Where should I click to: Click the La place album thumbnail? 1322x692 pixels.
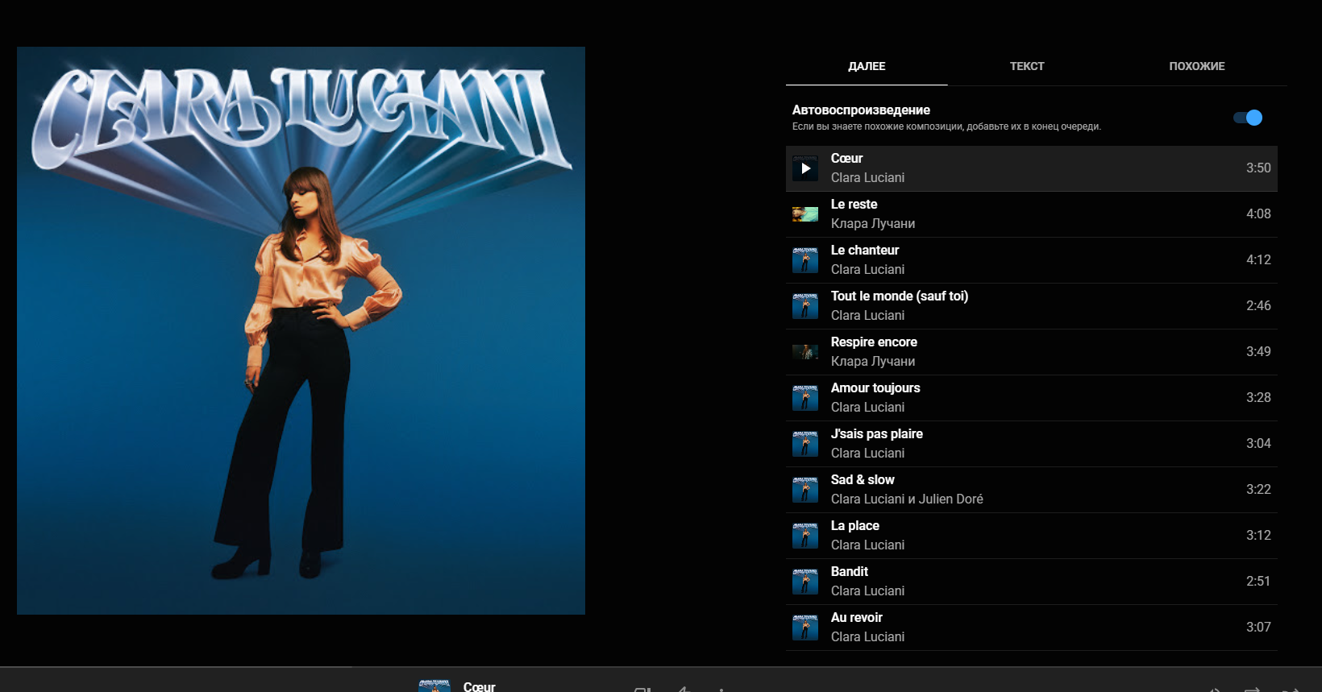point(804,536)
